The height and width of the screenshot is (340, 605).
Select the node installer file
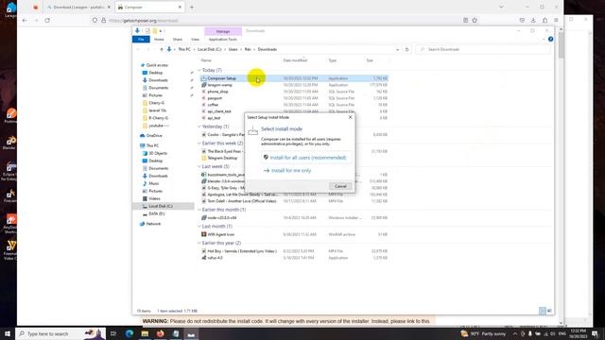[x=294, y=218]
